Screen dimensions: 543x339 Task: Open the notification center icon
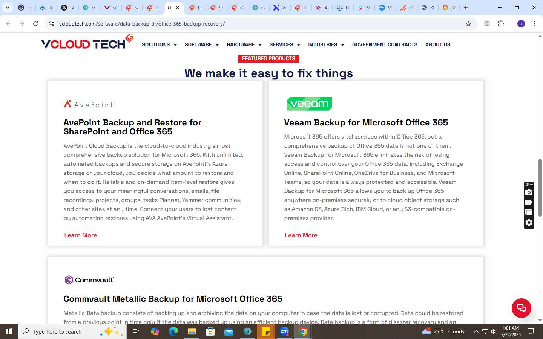[x=531, y=331]
